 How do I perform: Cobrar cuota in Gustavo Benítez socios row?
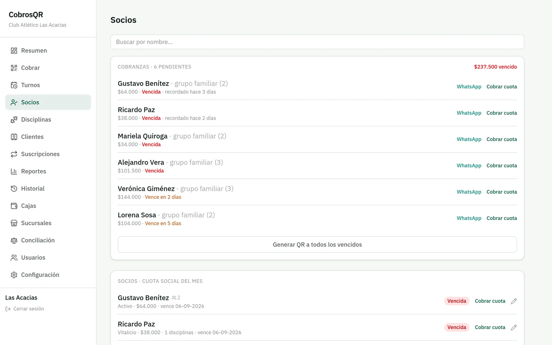pyautogui.click(x=490, y=301)
